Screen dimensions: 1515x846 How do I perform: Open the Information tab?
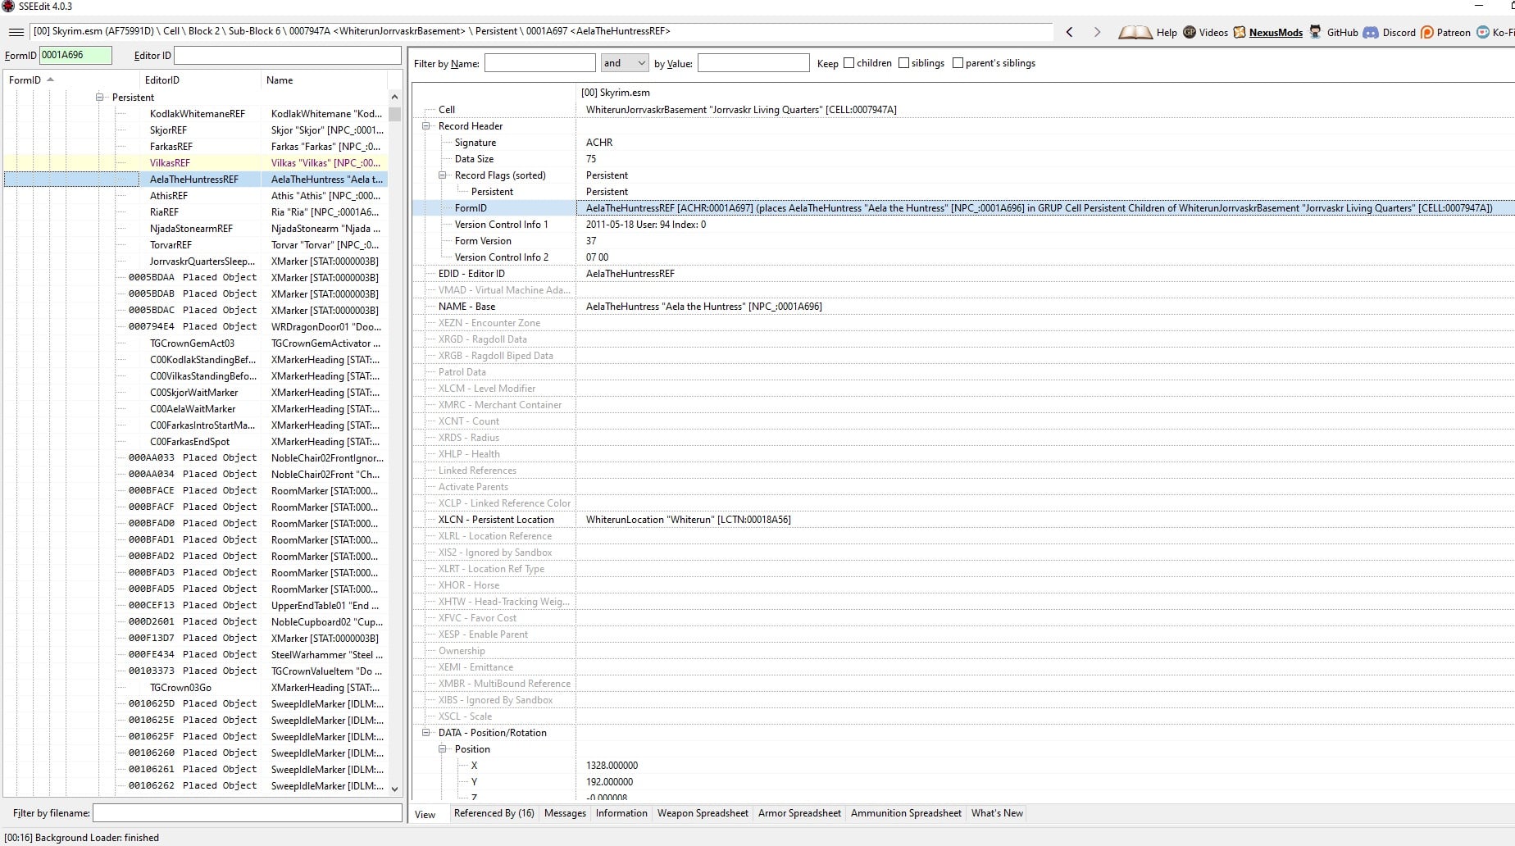pos(621,813)
